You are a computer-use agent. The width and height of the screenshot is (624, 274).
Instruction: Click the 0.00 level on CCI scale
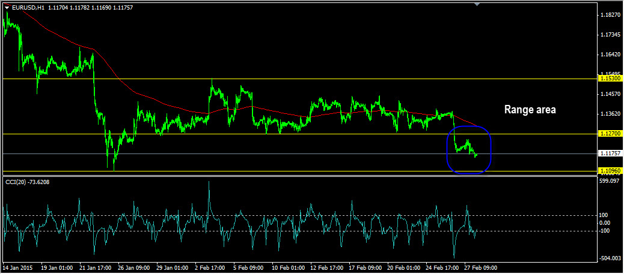pos(605,222)
